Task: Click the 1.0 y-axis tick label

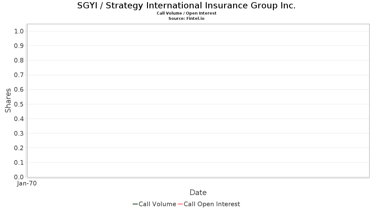Action: [x=19, y=31]
